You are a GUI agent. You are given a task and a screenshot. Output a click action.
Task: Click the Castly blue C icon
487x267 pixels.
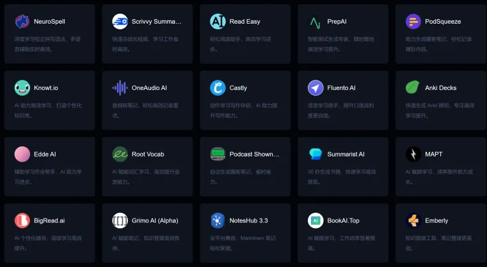pos(218,88)
